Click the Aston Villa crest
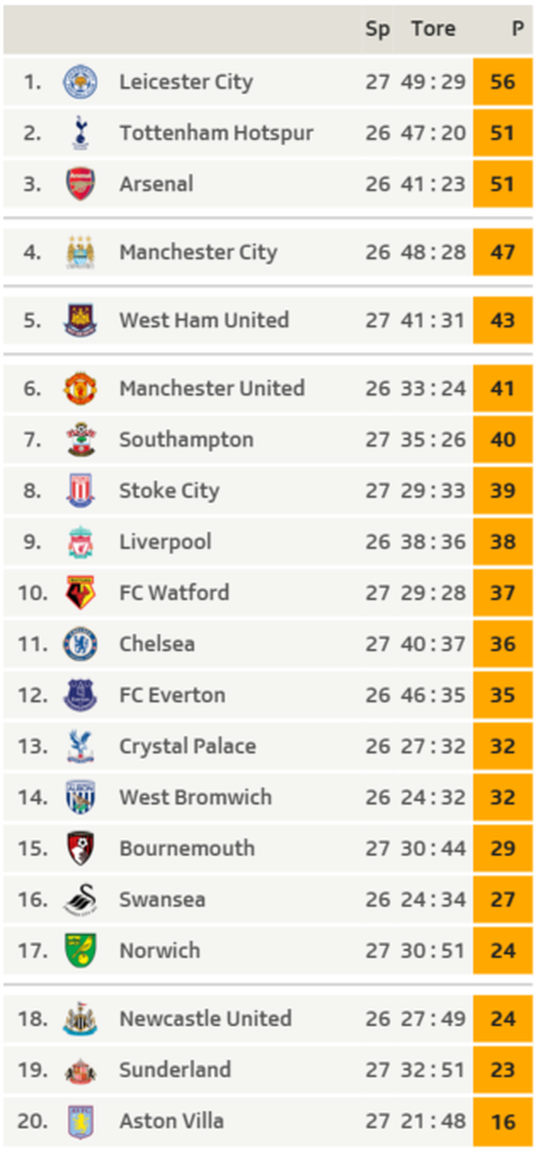 (80, 1121)
